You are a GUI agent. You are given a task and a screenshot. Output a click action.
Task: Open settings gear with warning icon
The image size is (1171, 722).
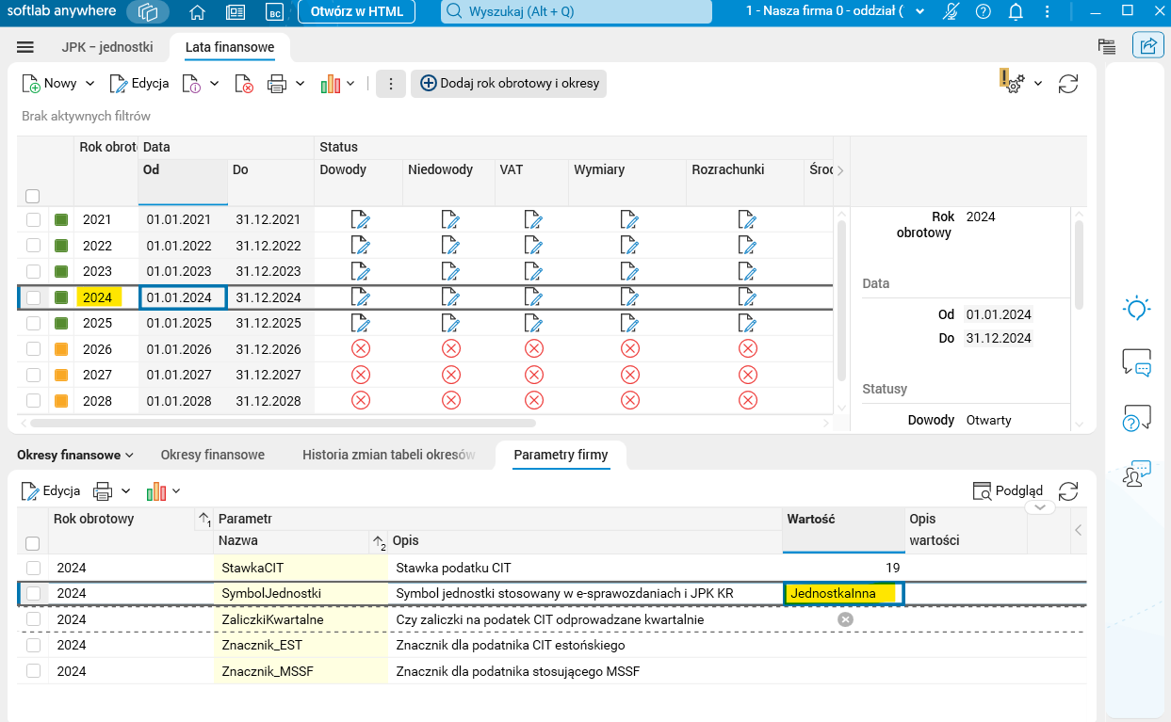1012,82
